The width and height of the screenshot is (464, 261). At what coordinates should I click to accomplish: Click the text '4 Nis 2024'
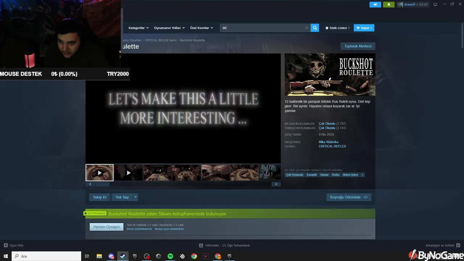[x=326, y=134]
